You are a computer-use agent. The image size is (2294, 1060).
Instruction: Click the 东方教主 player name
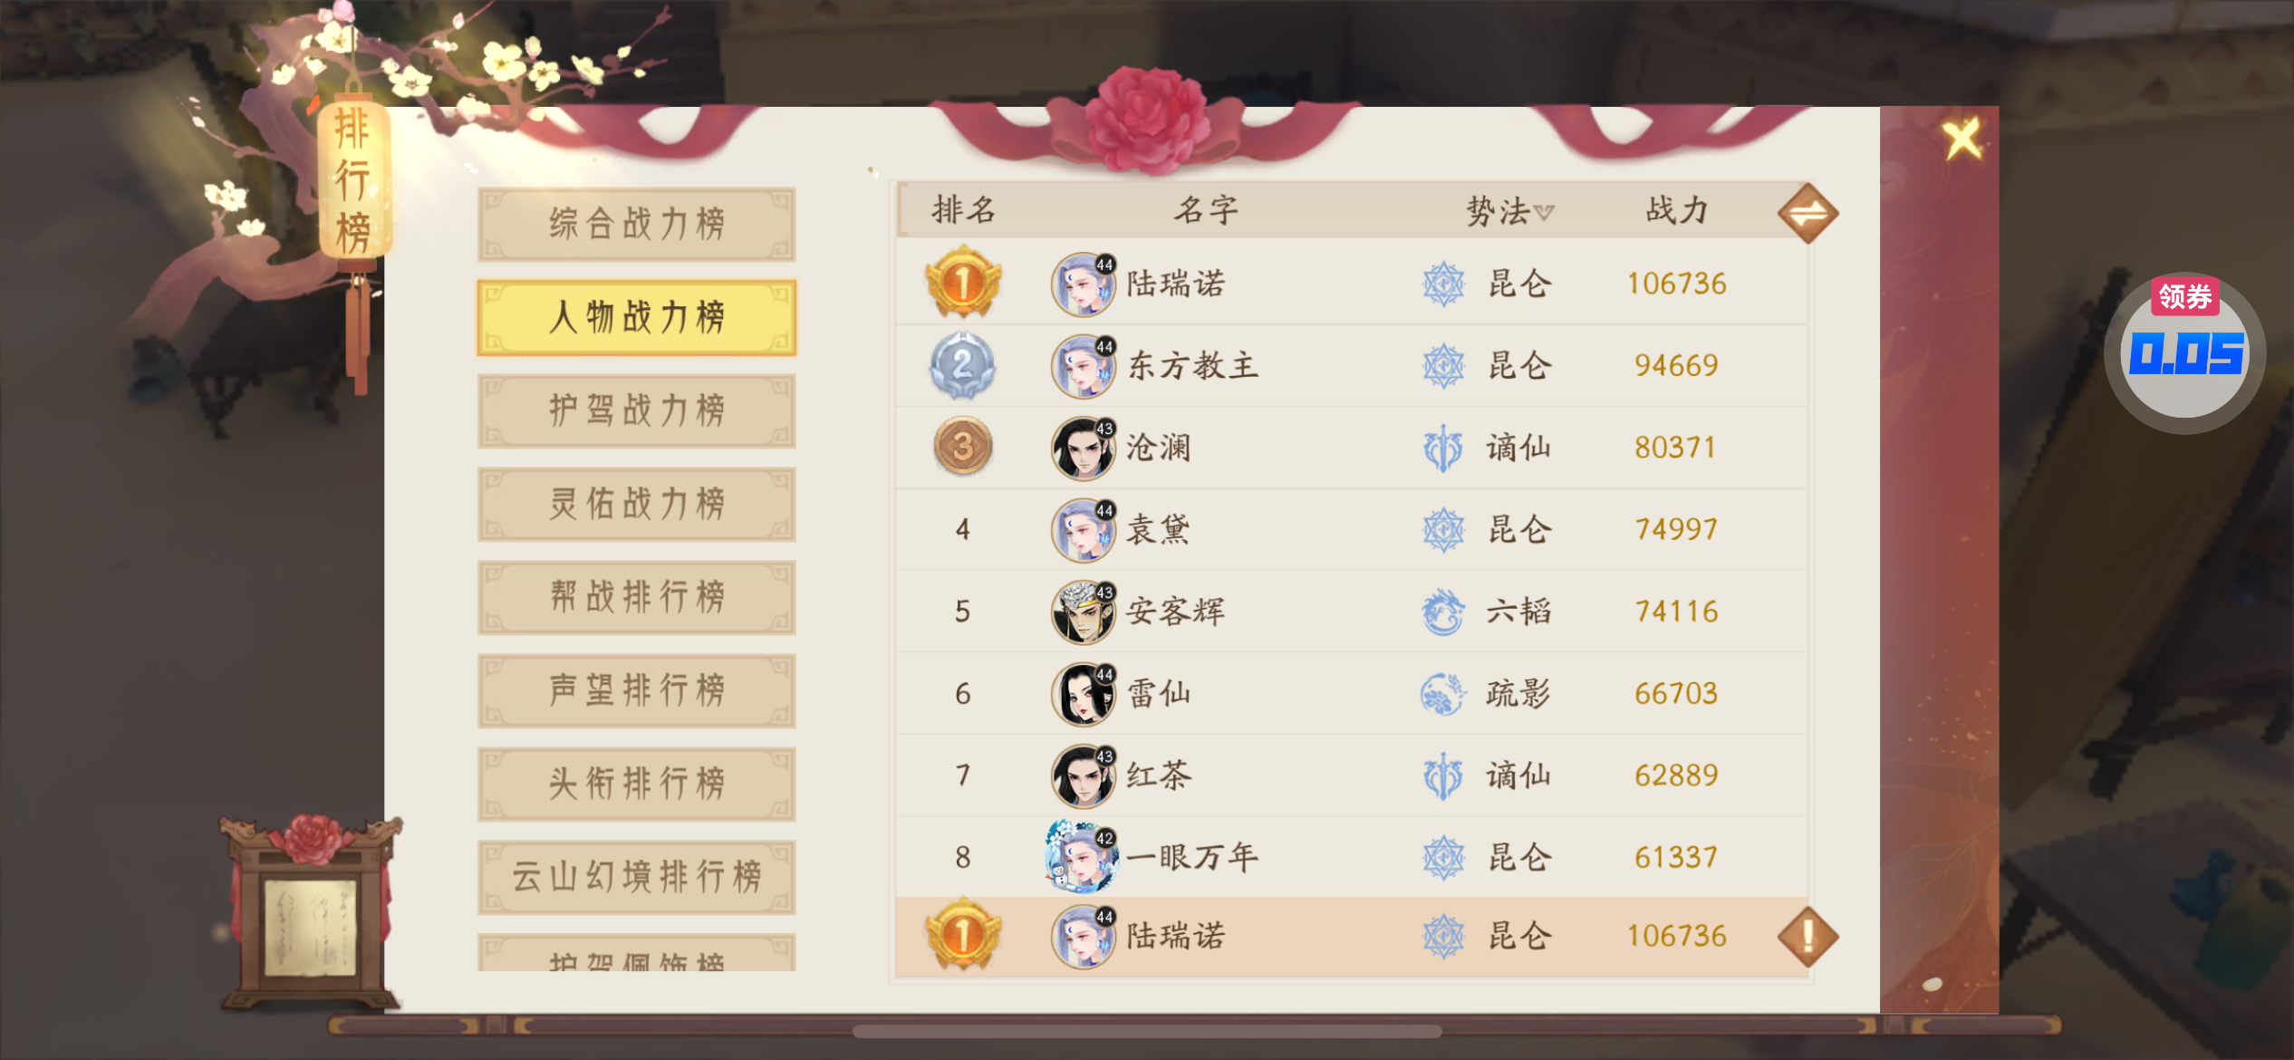[1193, 366]
